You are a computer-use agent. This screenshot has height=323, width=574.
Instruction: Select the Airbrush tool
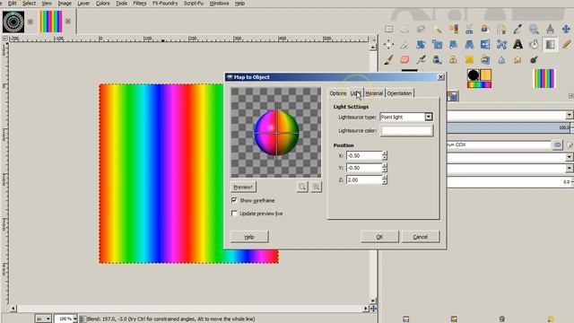pos(421,60)
